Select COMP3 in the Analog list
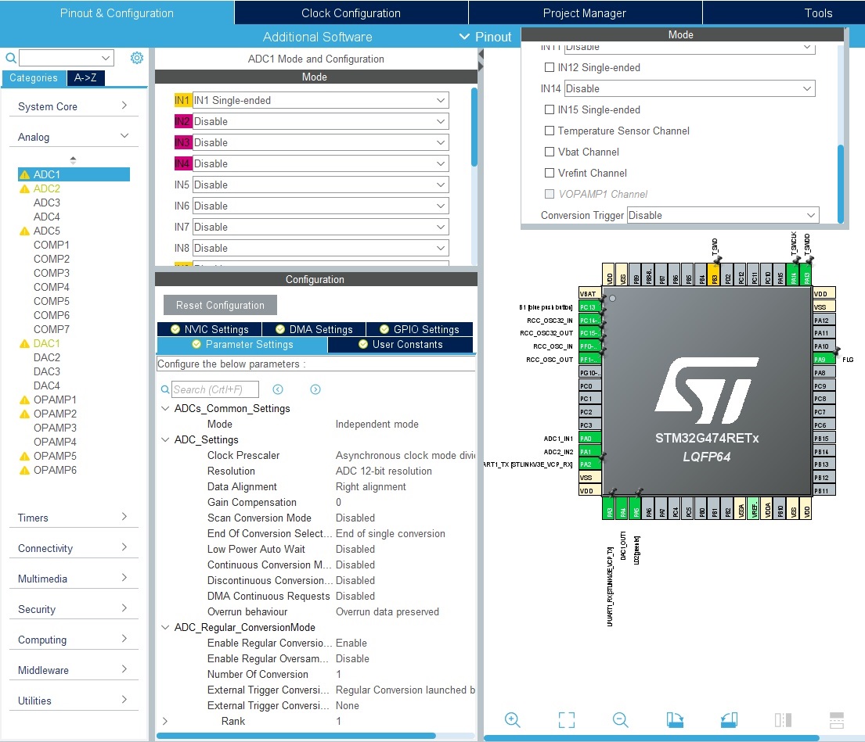Screen dimensions: 865x742 (x=52, y=273)
